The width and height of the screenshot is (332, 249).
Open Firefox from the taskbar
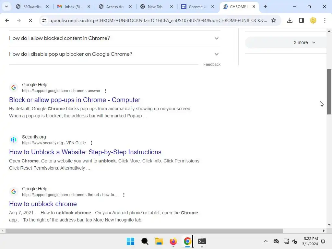pos(173,241)
